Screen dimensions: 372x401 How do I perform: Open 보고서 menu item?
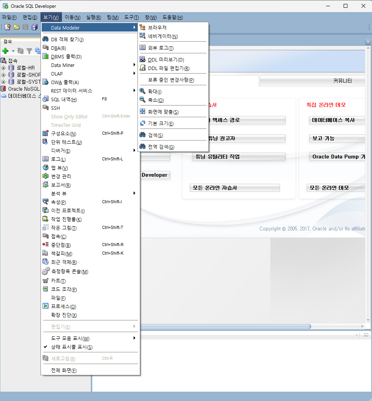[x=90, y=185]
